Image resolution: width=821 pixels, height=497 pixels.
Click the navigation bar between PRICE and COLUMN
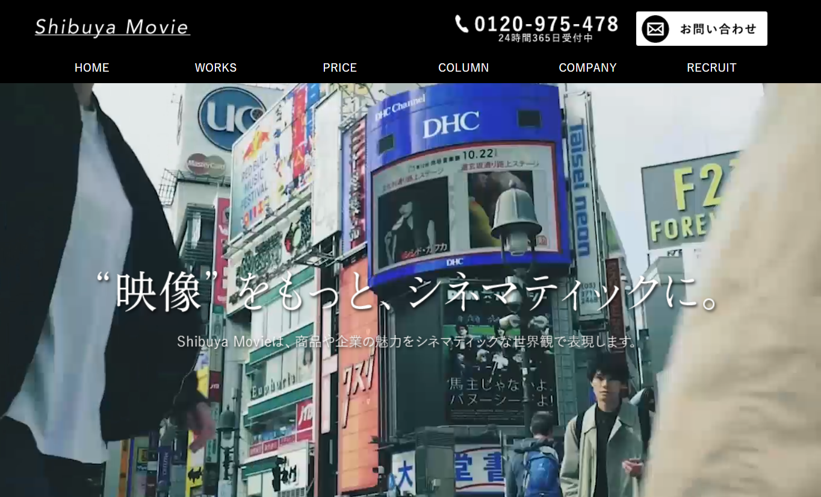tap(401, 67)
